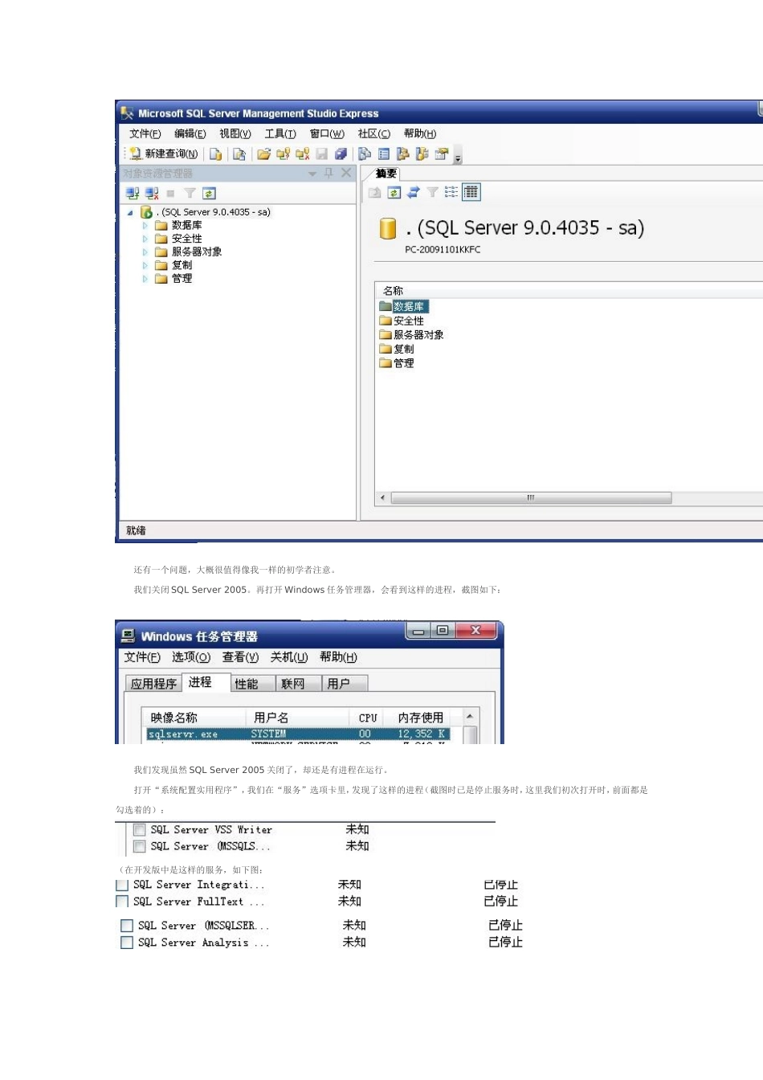Check the SQL Server Integrati... service checkbox
This screenshot has height=1080, width=763.
coord(122,886)
